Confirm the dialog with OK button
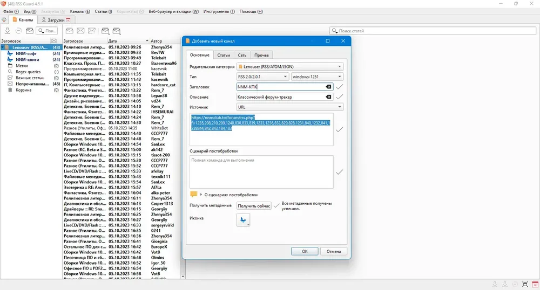This screenshot has width=540, height=290. pos(305,252)
